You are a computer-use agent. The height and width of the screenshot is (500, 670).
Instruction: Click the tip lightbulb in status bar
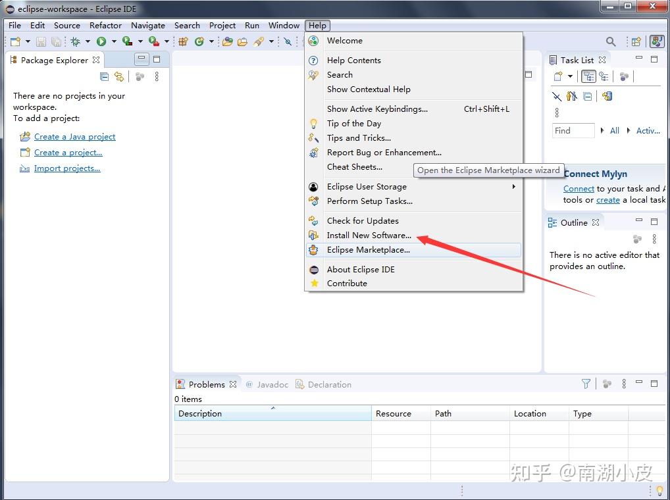[659, 491]
